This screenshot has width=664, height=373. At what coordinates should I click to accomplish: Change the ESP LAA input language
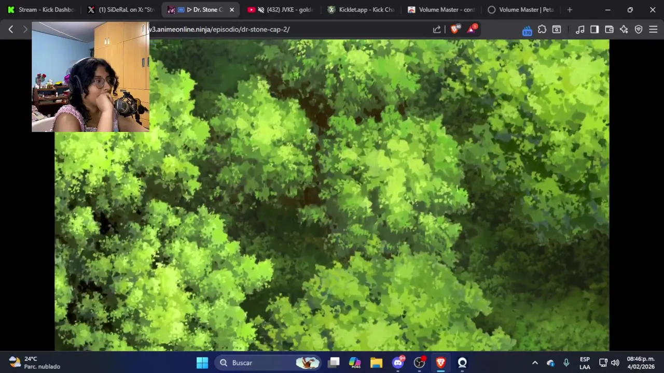pos(585,363)
